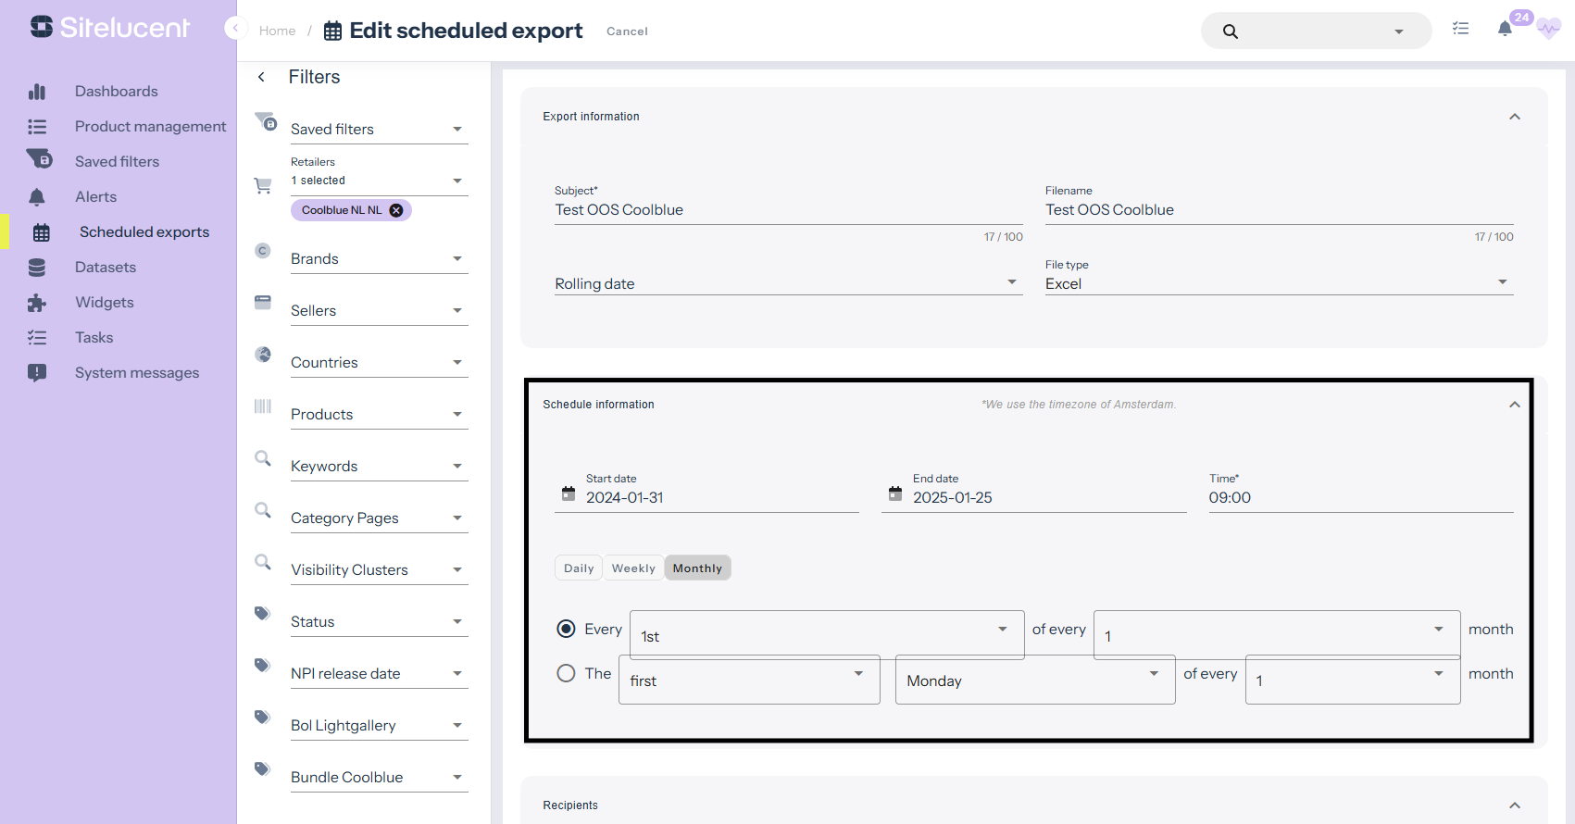Open Dashboards in the sidebar
The image size is (1575, 824).
[116, 92]
